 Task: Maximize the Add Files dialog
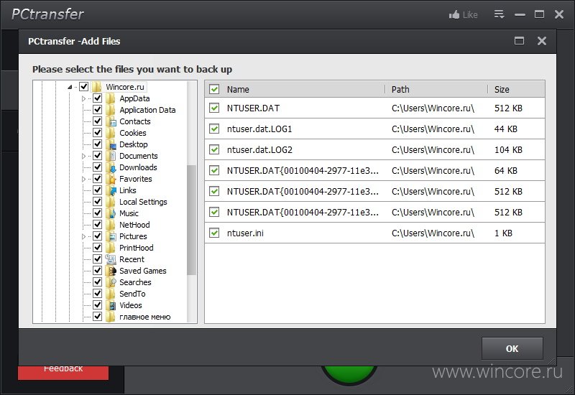(x=519, y=41)
